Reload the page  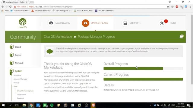[11, 7]
